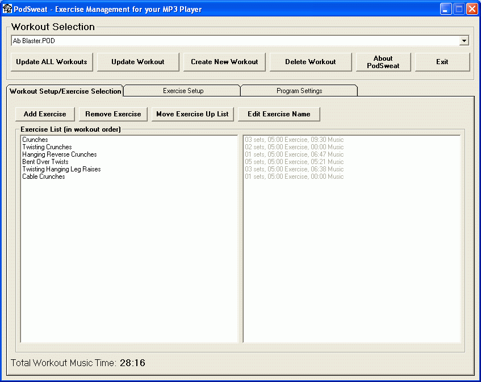Click the Exit button
Viewport: 481px width, 382px height.
point(442,62)
